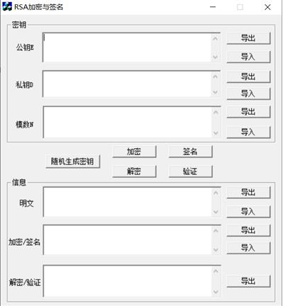This screenshot has width=283, height=306.
Task: Export the 公钥E value with 导出
Action: click(x=248, y=38)
